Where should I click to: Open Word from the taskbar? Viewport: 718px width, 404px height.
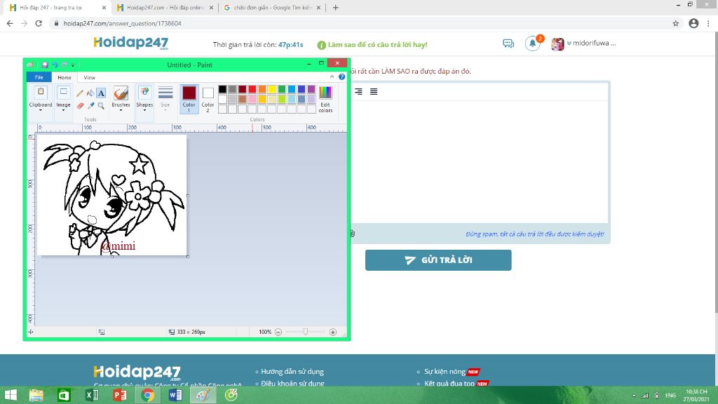click(175, 395)
